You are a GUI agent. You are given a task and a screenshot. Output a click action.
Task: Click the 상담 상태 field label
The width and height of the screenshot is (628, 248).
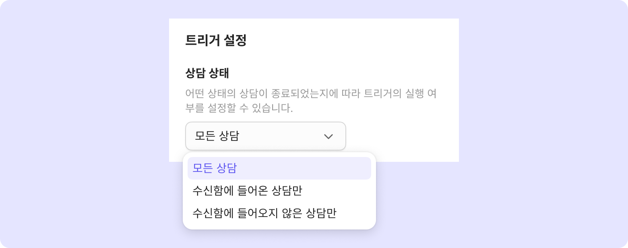[207, 73]
